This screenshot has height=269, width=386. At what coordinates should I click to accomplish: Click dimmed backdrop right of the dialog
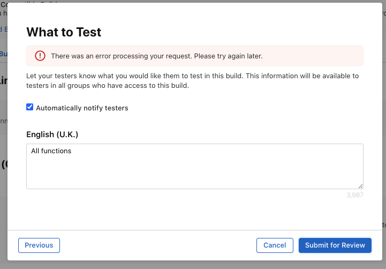pos(380,134)
